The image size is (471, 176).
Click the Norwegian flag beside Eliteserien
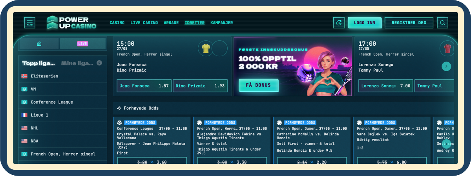pyautogui.click(x=24, y=76)
